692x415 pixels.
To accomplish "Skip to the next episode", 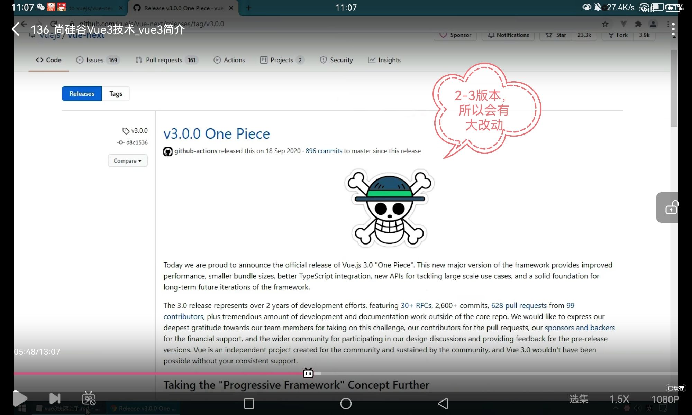I will point(55,398).
